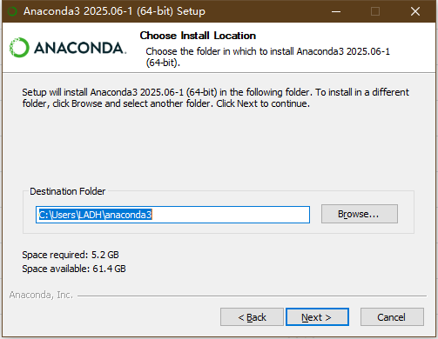Click the window title Anaconda3 2025.06-1 Setup
The height and width of the screenshot is (339, 438).
point(114,11)
